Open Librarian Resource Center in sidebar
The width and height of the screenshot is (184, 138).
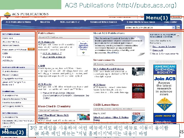[x=14, y=99]
